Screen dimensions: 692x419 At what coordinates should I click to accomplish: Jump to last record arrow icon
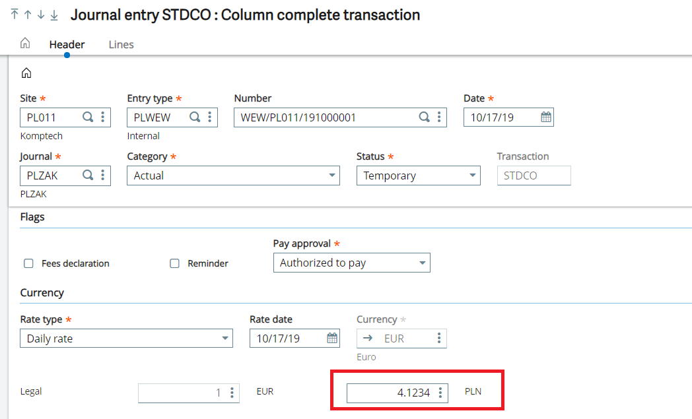[54, 15]
